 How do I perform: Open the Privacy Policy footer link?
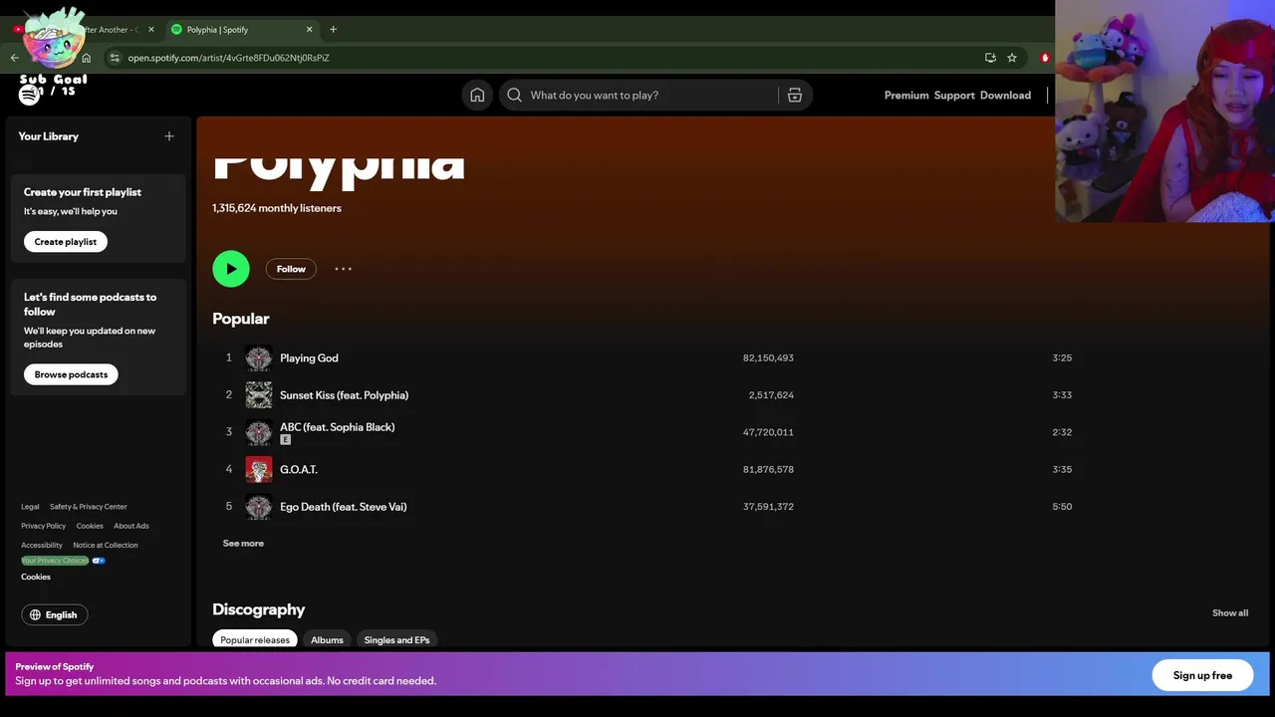pos(43,526)
